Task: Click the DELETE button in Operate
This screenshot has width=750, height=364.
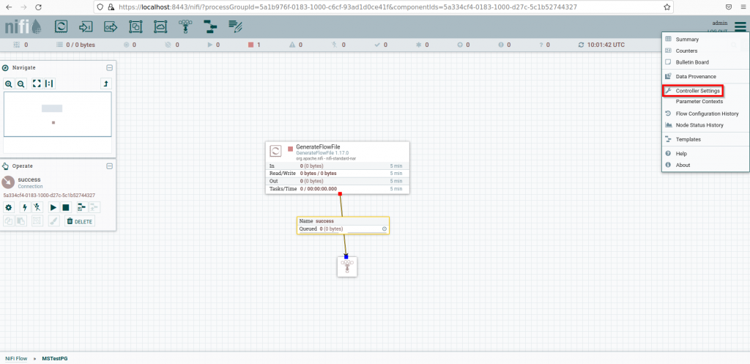Action: [x=80, y=221]
